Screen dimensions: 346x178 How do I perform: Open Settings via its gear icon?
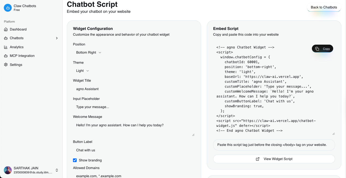click(x=6, y=65)
